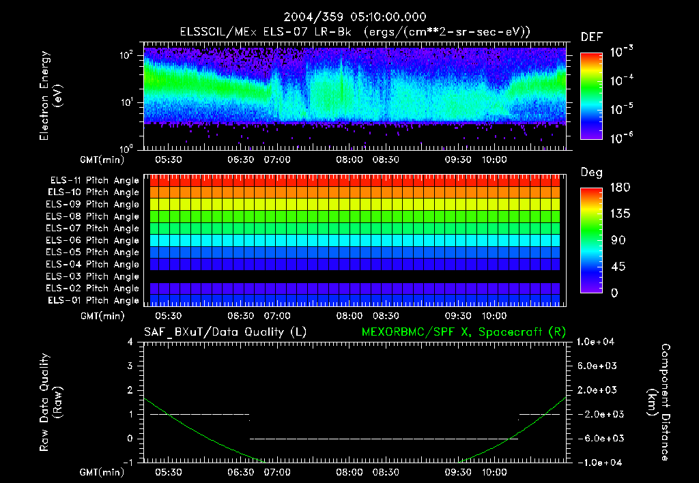Image resolution: width=699 pixels, height=483 pixels.
Task: Click 10:00 tick under the data quality plot
Action: pyautogui.click(x=494, y=472)
